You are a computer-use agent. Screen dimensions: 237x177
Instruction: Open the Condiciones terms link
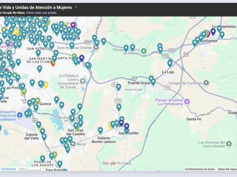coord(9,169)
